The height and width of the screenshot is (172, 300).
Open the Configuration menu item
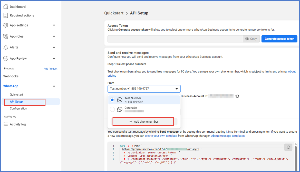click(18, 108)
